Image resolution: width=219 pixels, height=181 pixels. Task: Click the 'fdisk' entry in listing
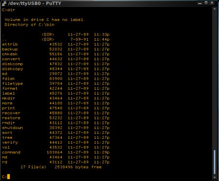[8, 79]
